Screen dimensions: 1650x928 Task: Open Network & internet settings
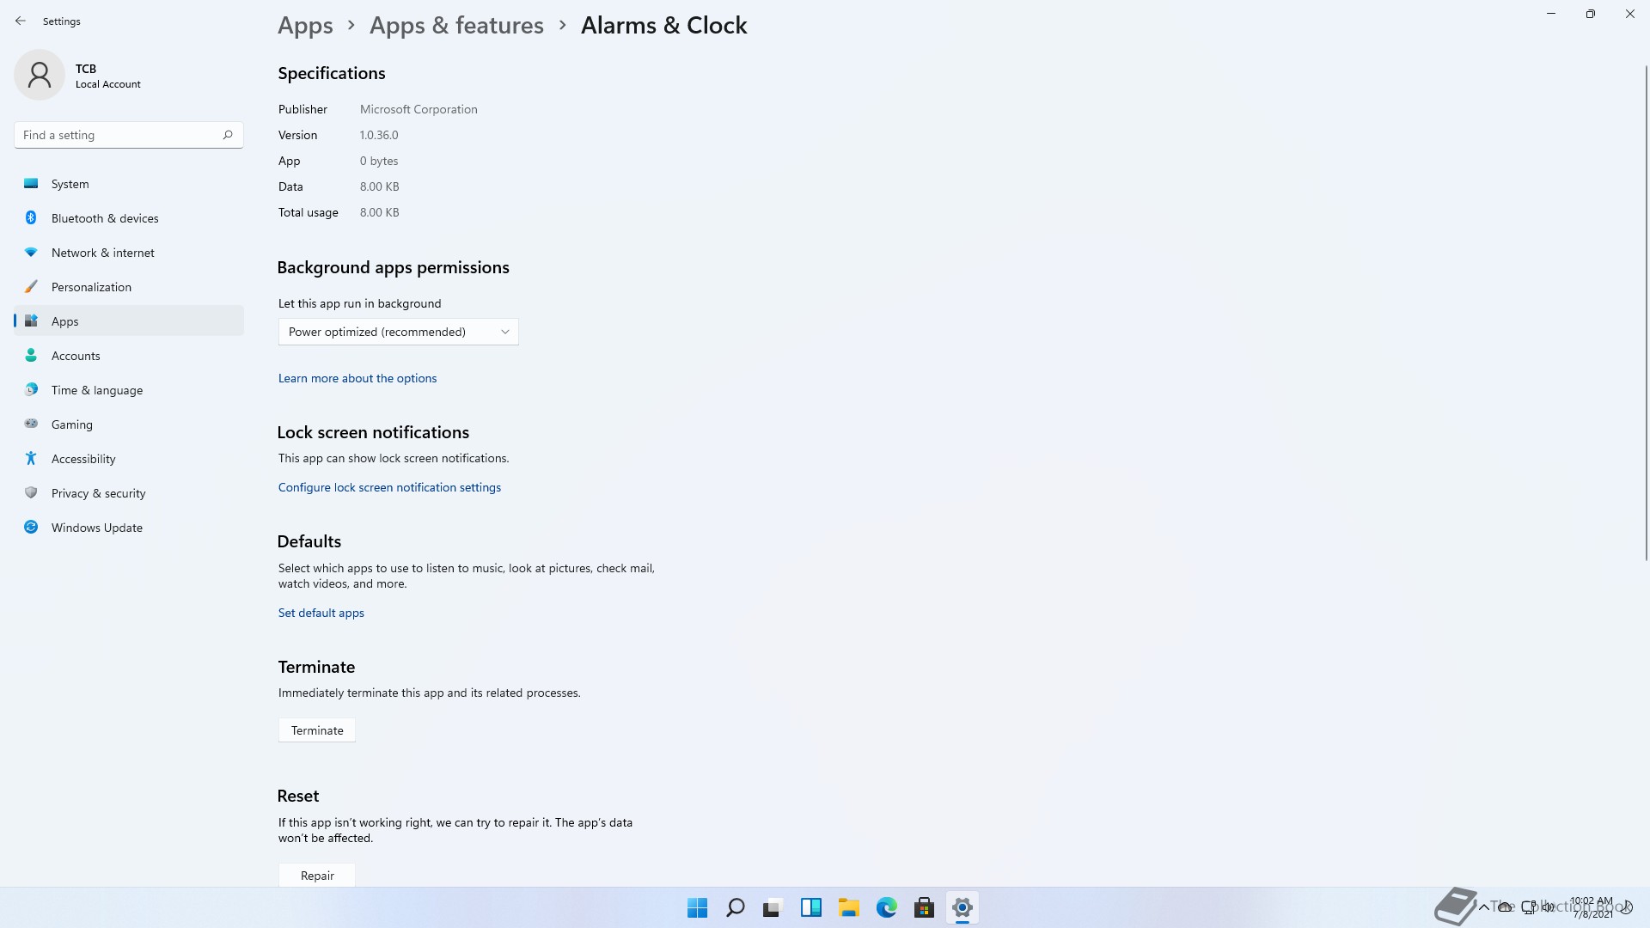tap(129, 253)
